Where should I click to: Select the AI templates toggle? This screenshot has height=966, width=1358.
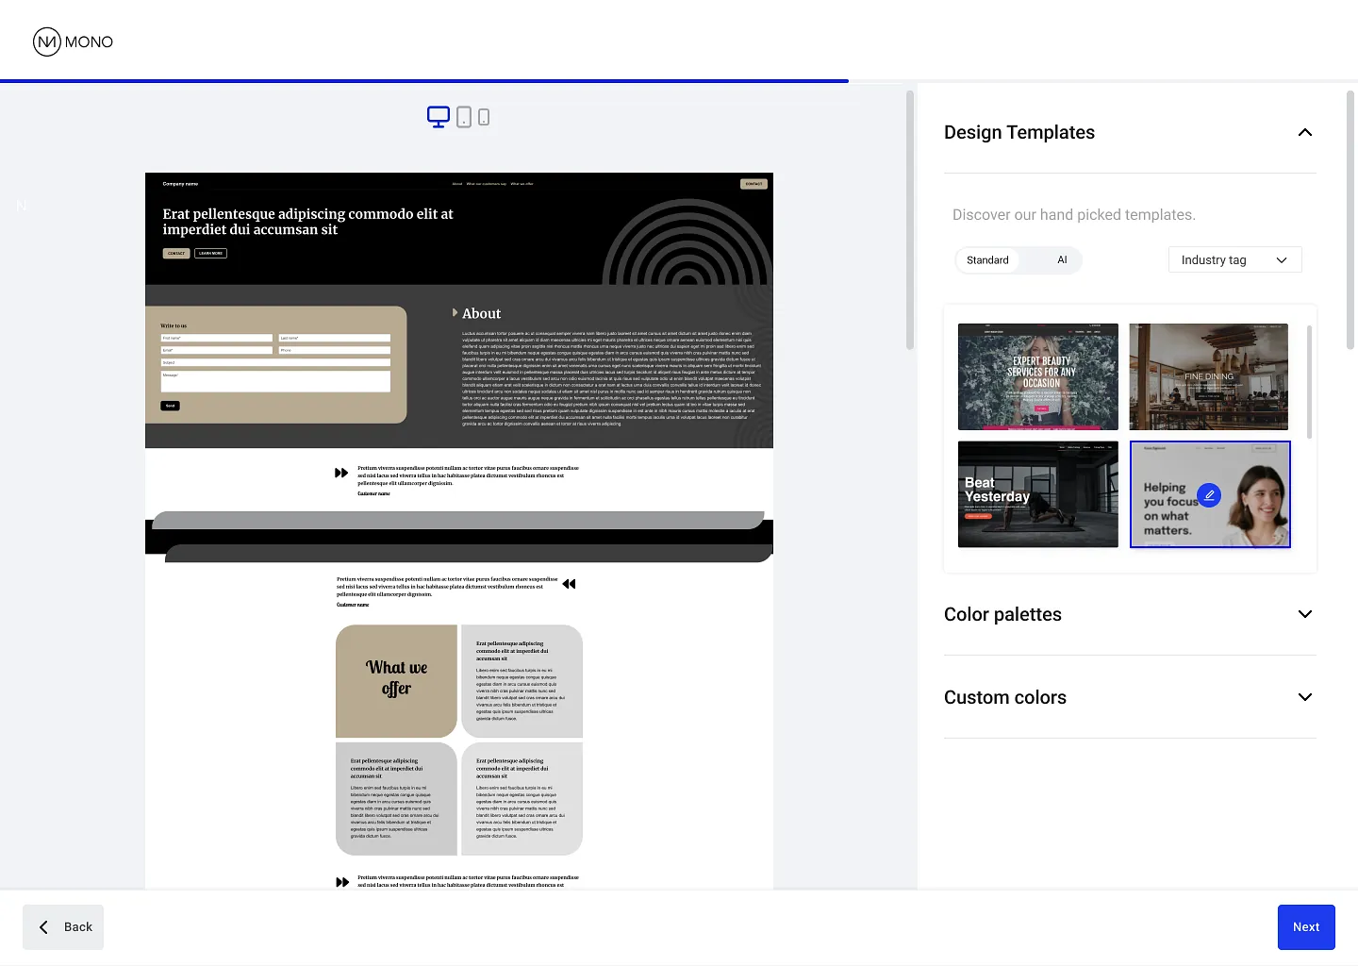[1062, 260]
